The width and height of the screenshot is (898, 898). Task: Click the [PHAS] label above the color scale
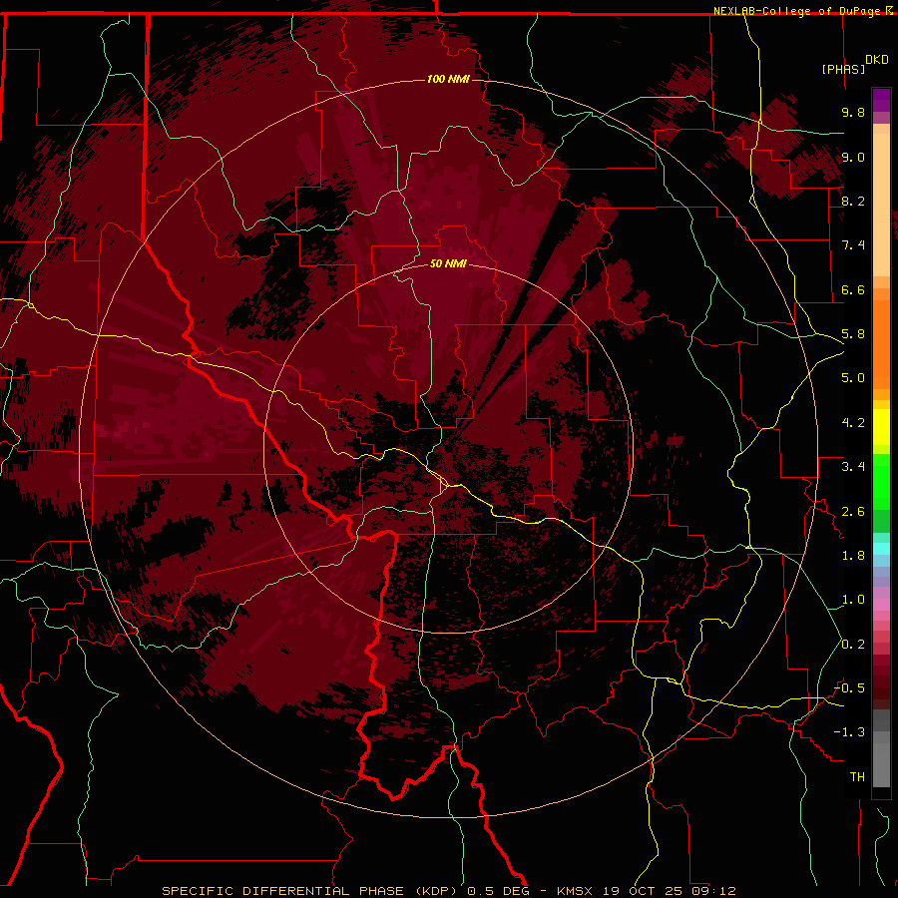pyautogui.click(x=843, y=69)
